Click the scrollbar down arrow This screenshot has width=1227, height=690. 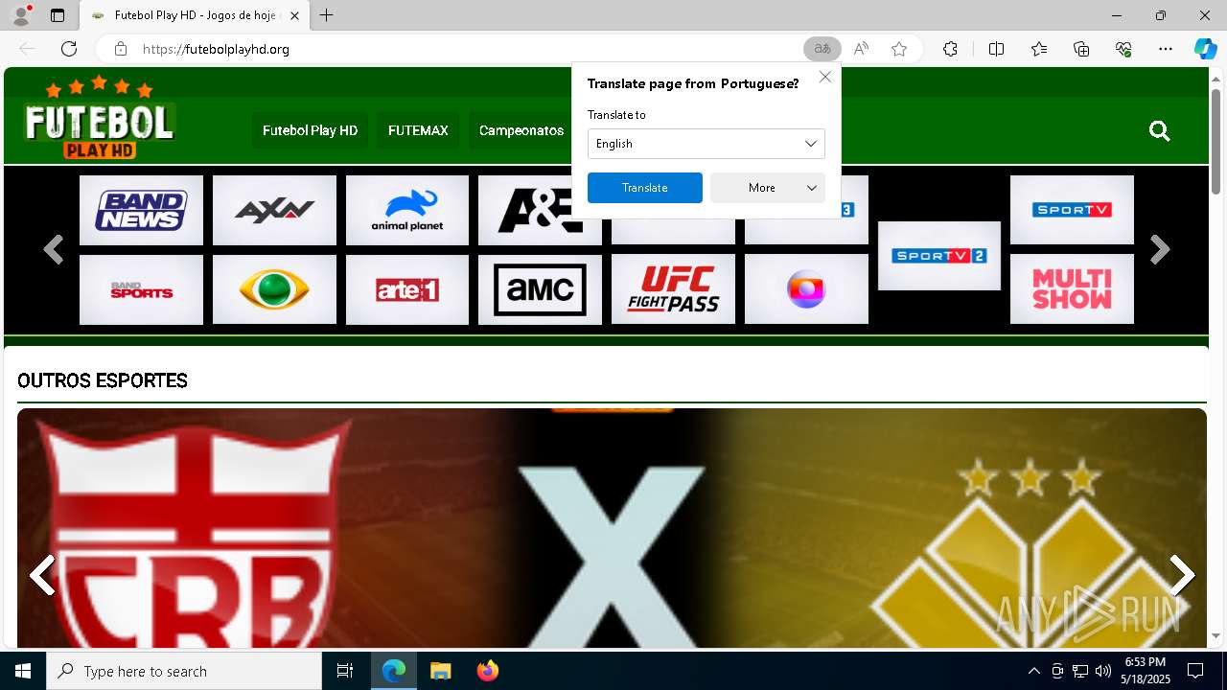[1216, 636]
